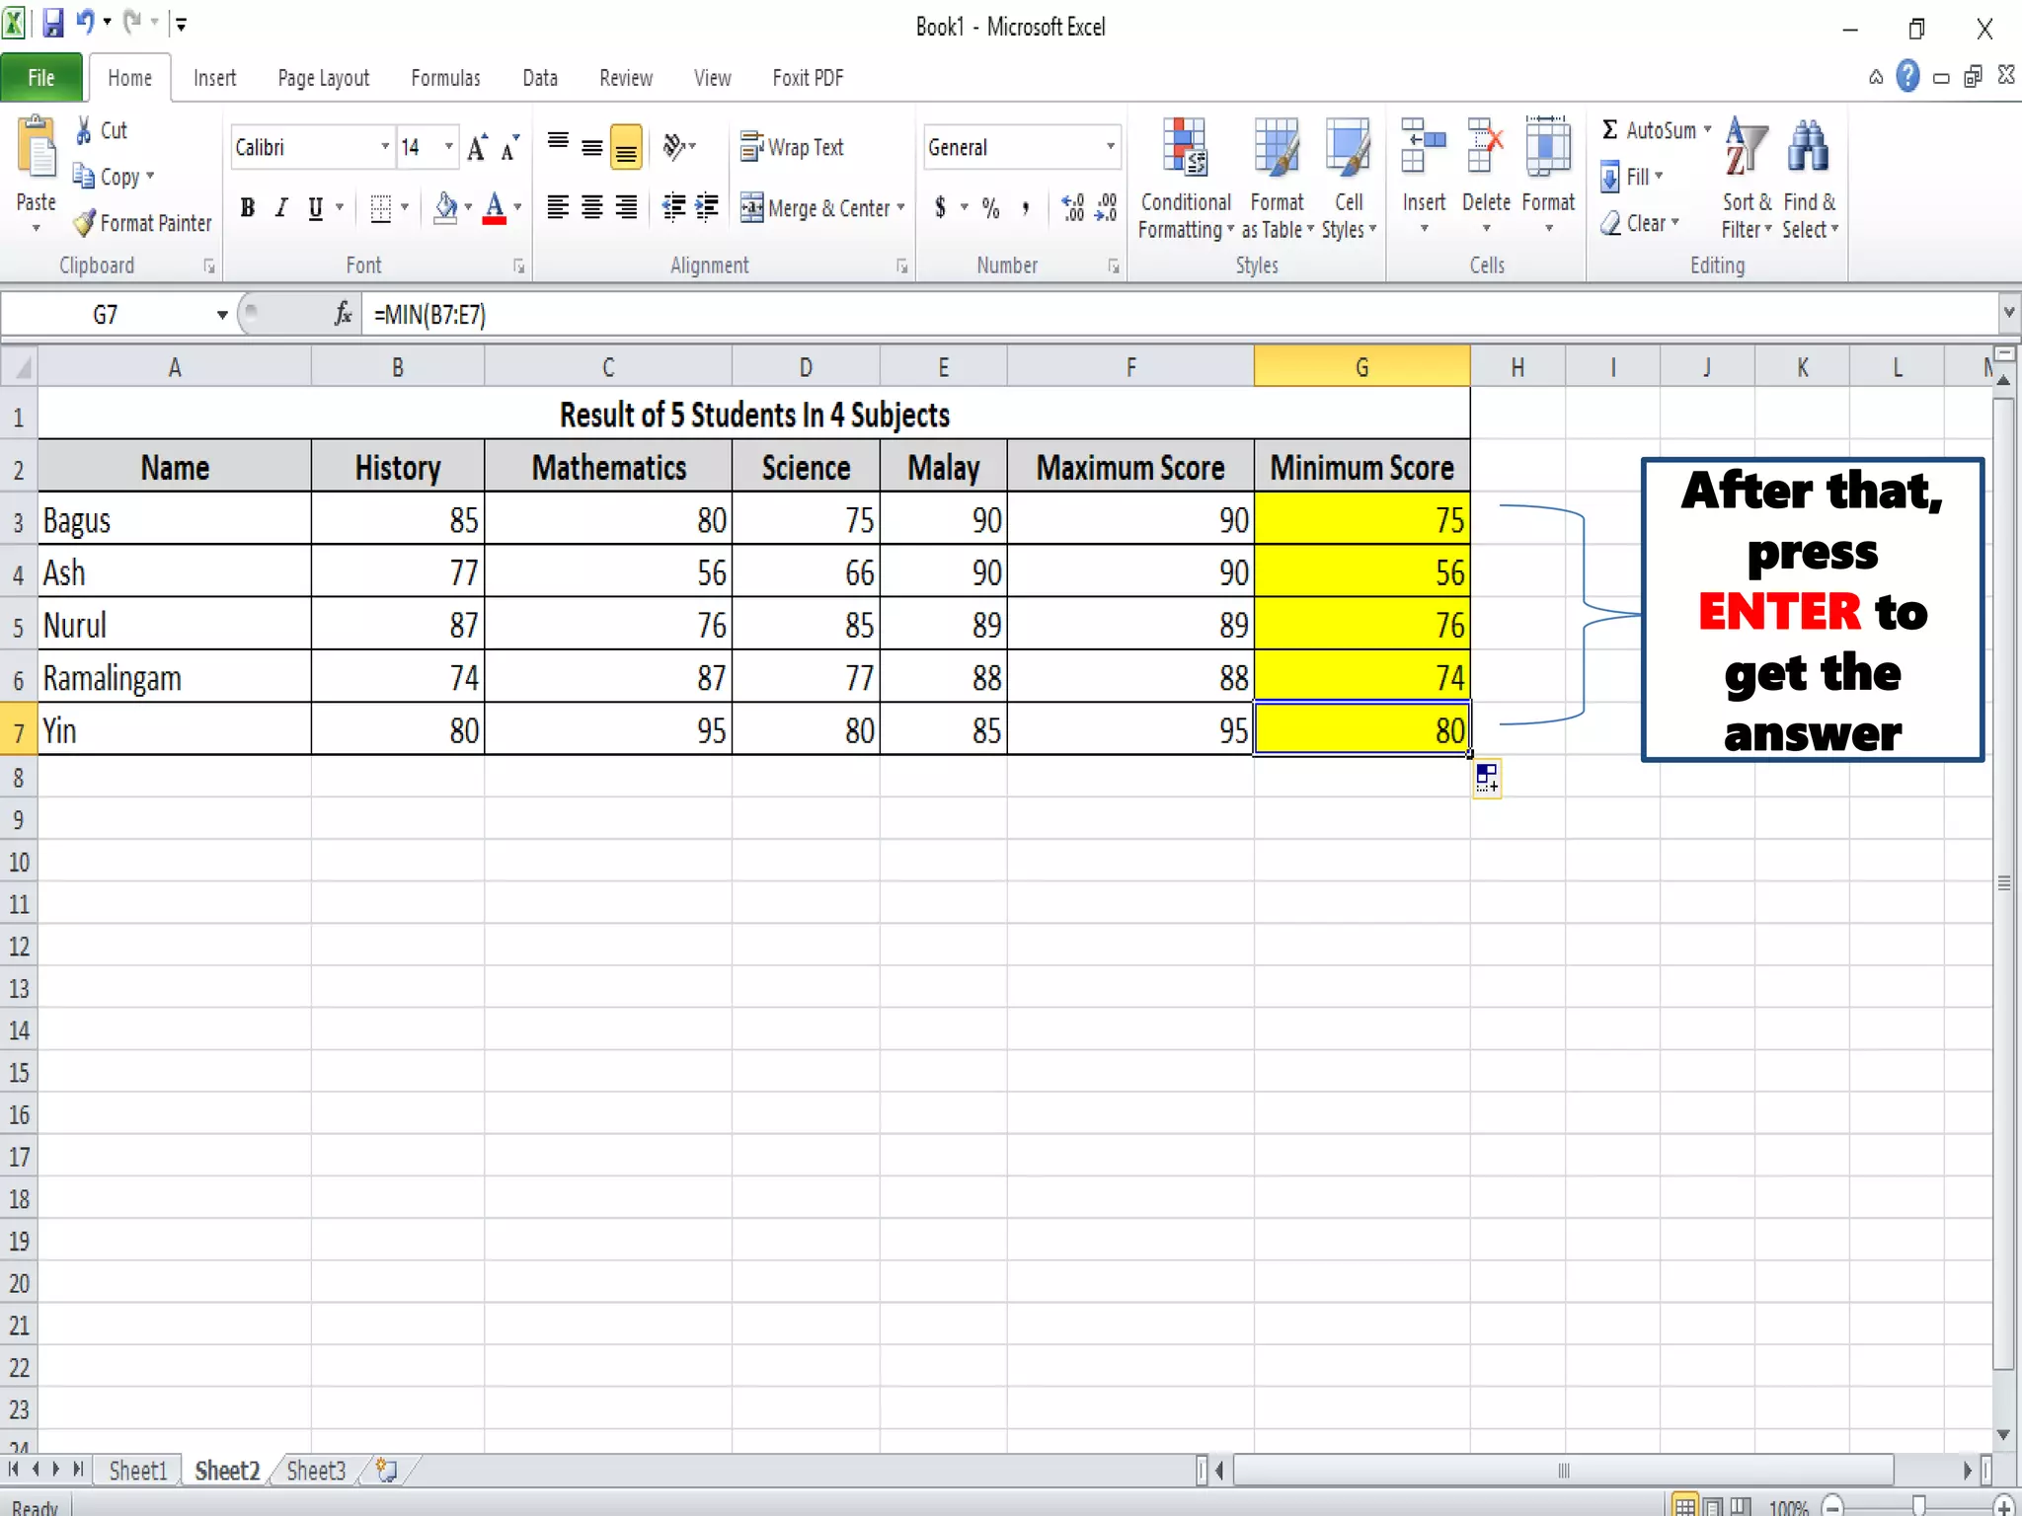Open the font name dropdown showing Calibri
Image resolution: width=2022 pixels, height=1516 pixels.
click(x=385, y=147)
